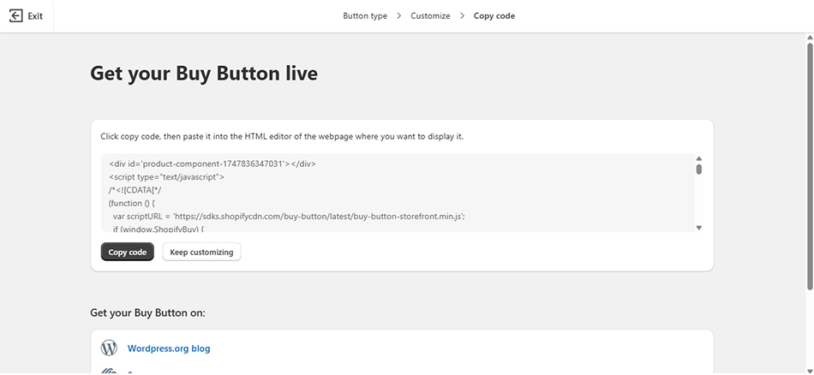Go back to Button type step
Screen dimensions: 814x375
[x=365, y=16]
